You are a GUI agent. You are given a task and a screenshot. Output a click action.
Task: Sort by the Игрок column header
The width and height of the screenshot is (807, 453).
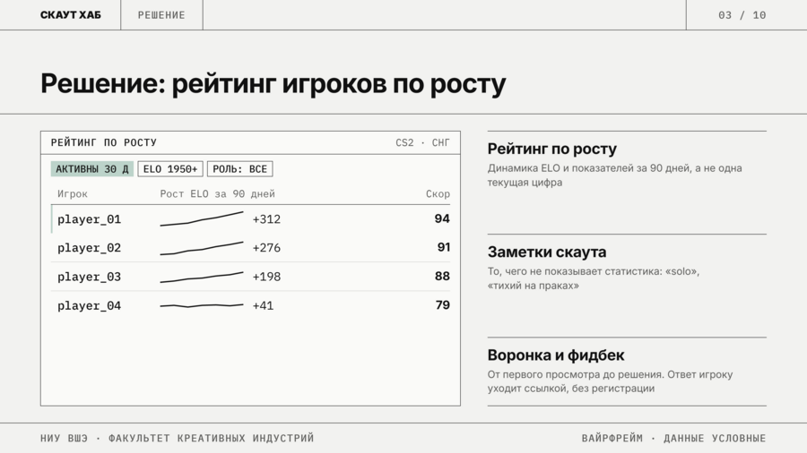[x=73, y=194]
